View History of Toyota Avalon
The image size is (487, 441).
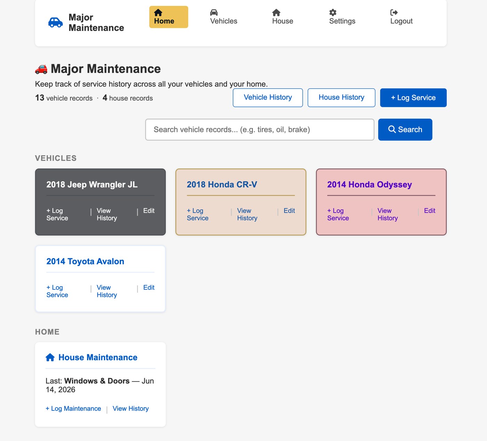pos(107,291)
